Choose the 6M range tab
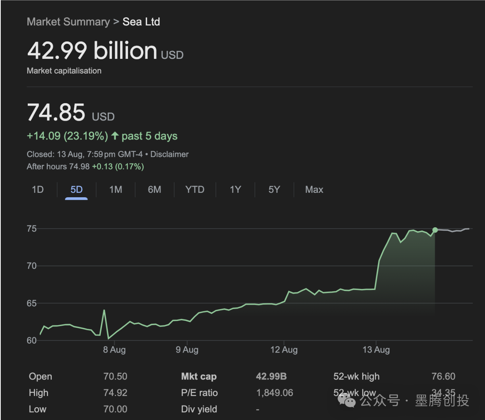This screenshot has width=485, height=420. pyautogui.click(x=154, y=189)
